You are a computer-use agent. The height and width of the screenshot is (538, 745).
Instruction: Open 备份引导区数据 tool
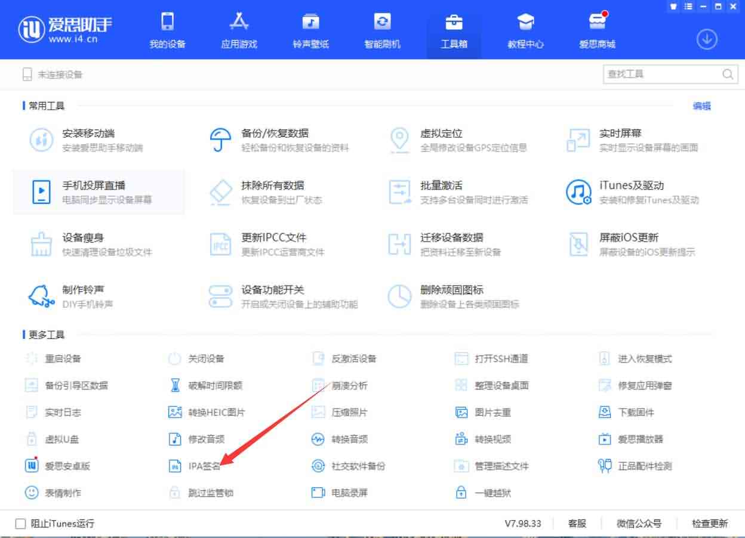pos(66,385)
